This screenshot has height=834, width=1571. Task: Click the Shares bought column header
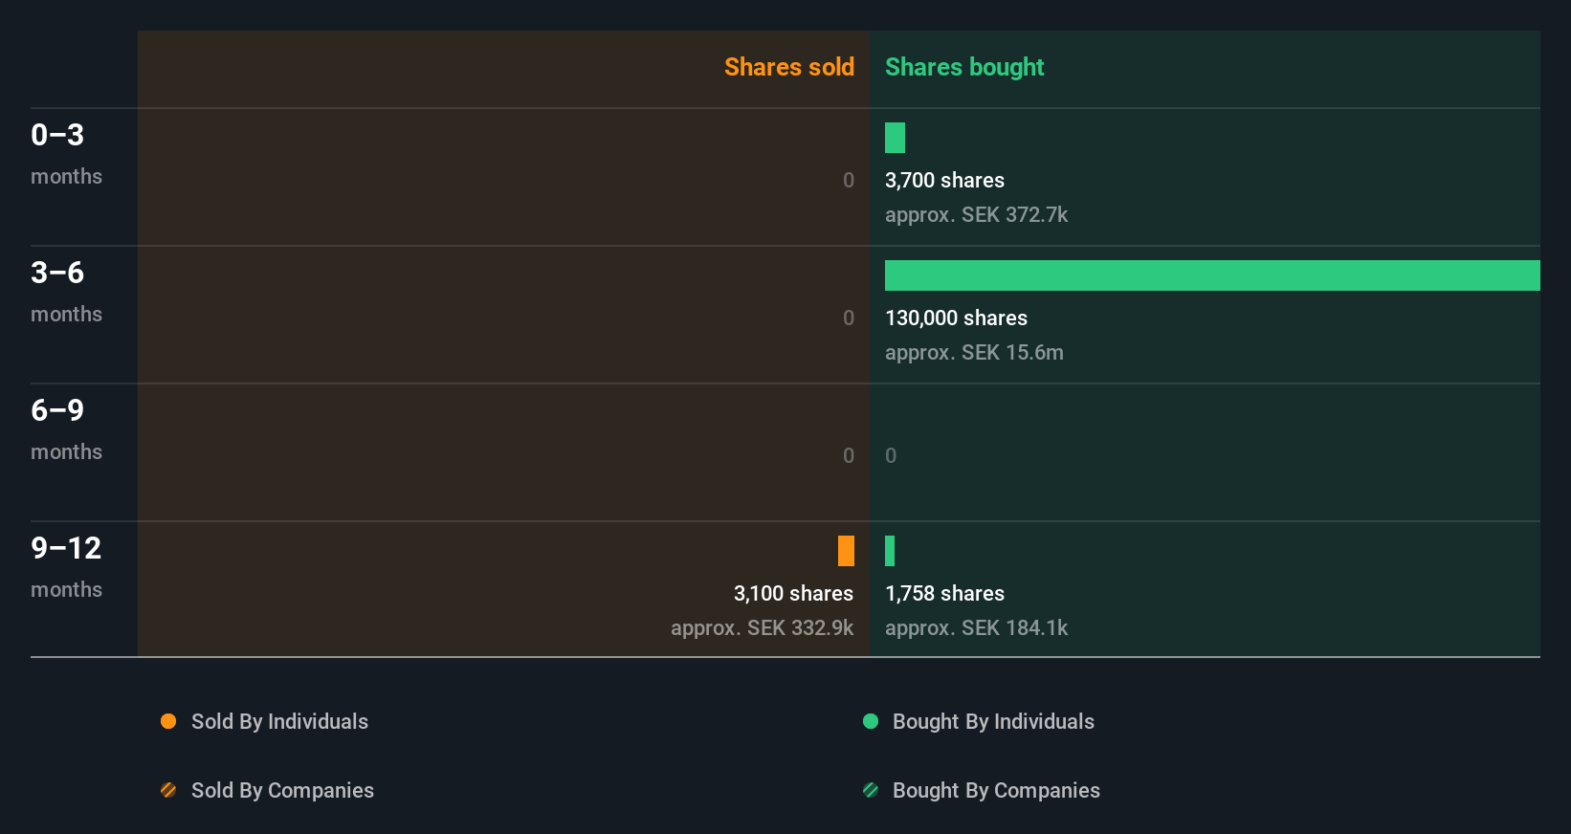964,67
